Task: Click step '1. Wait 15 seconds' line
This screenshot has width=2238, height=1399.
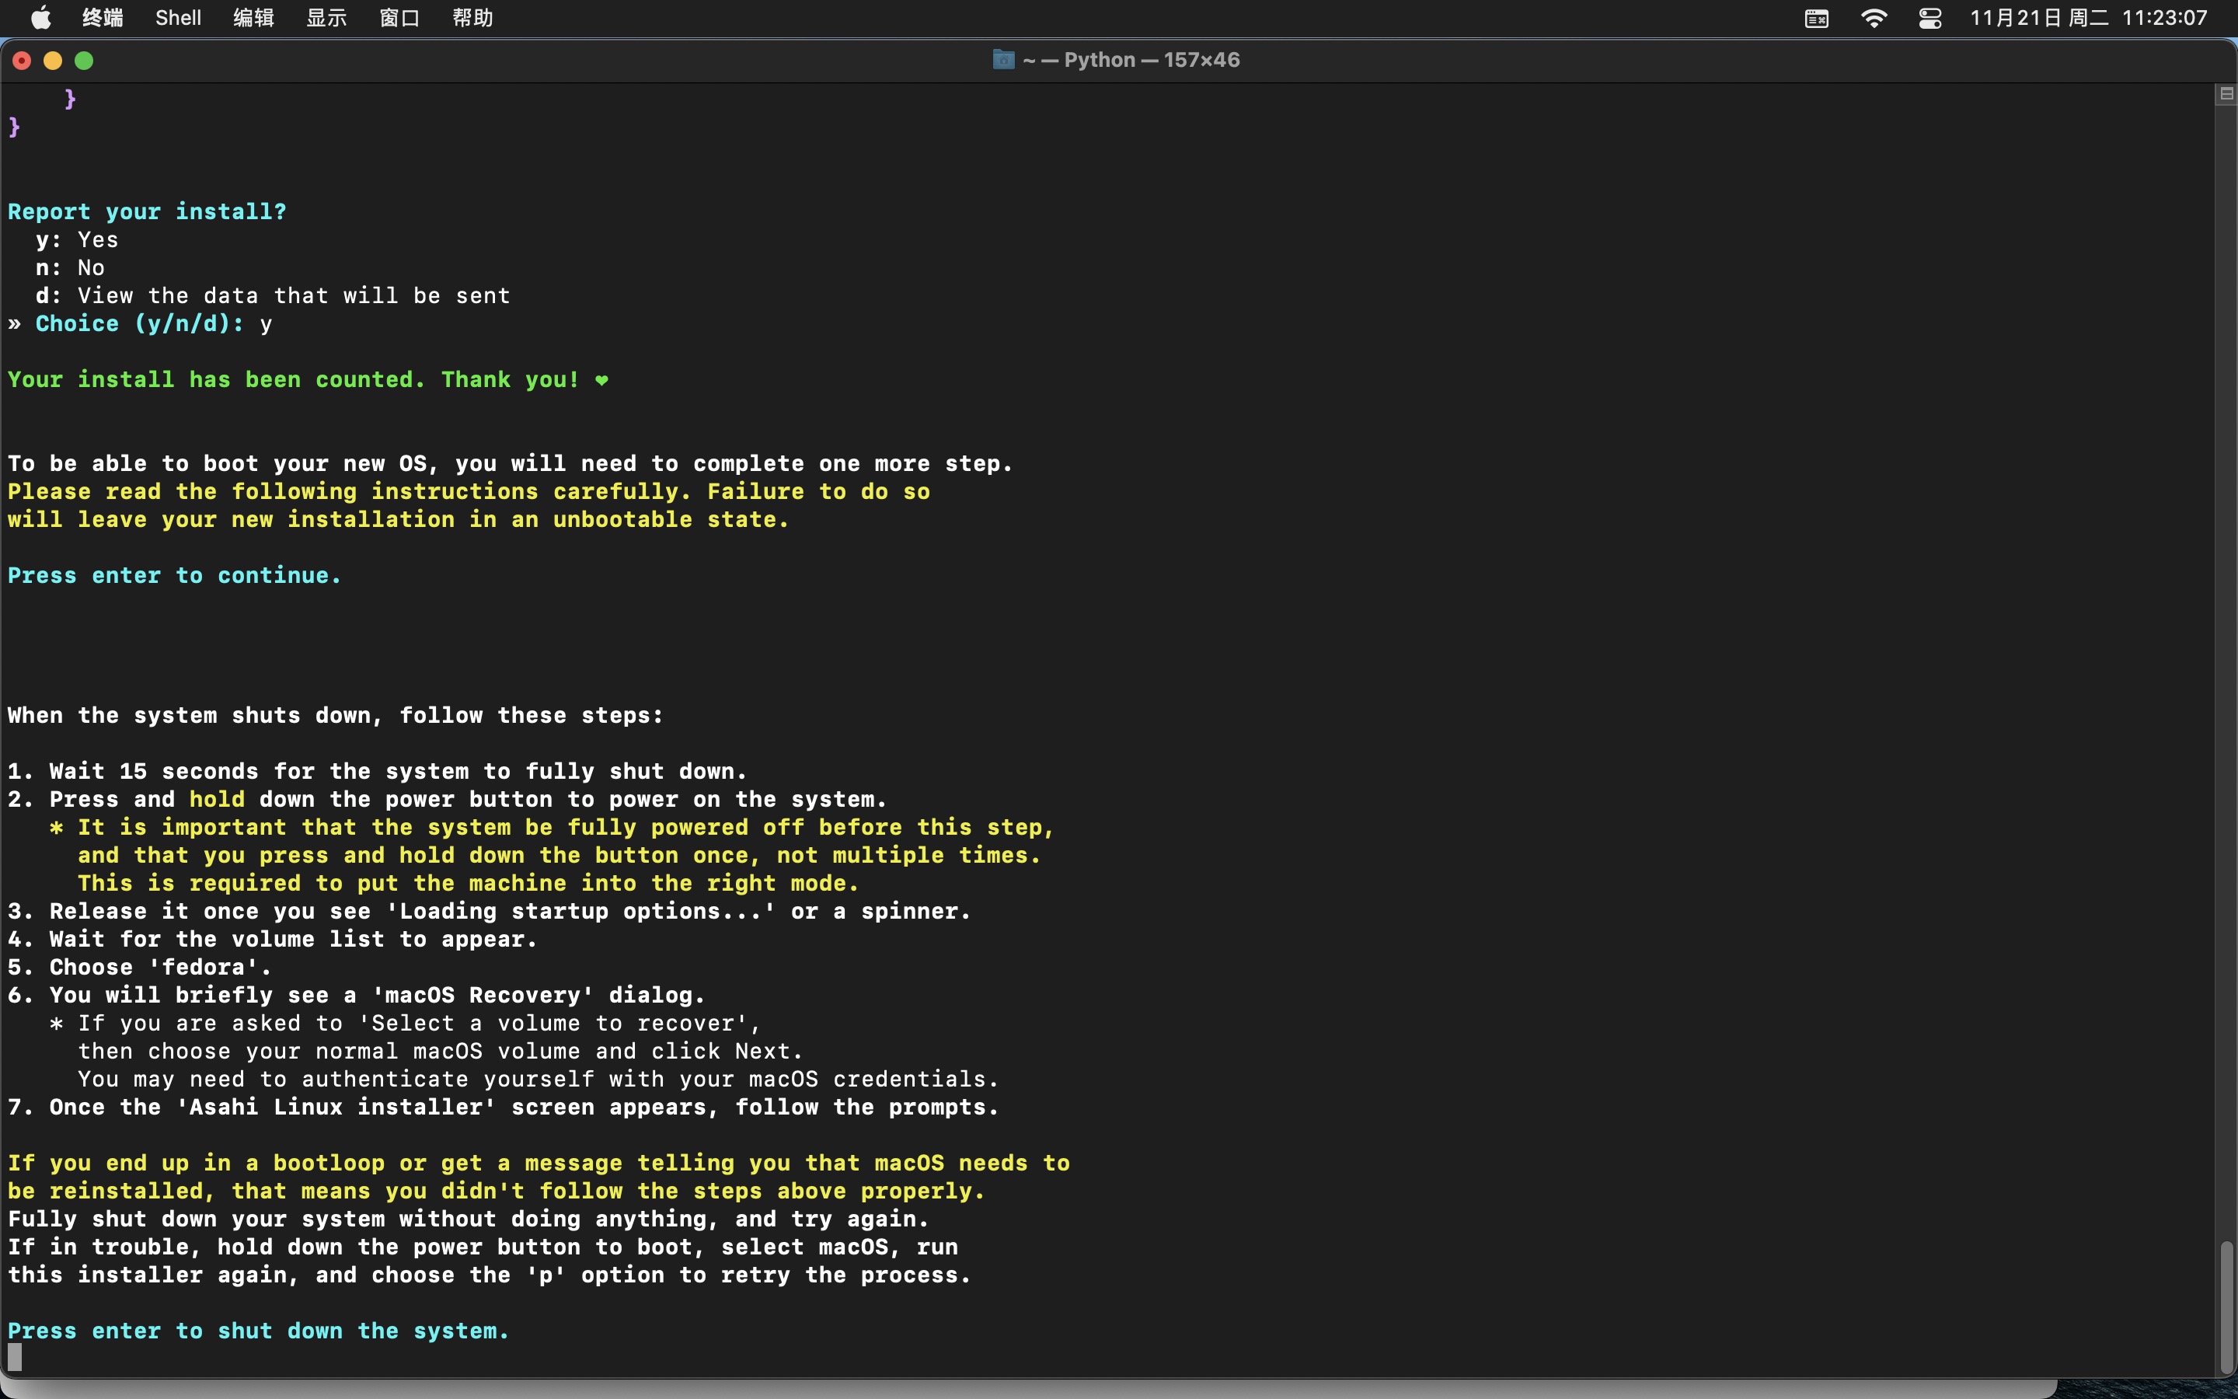Action: (x=378, y=771)
